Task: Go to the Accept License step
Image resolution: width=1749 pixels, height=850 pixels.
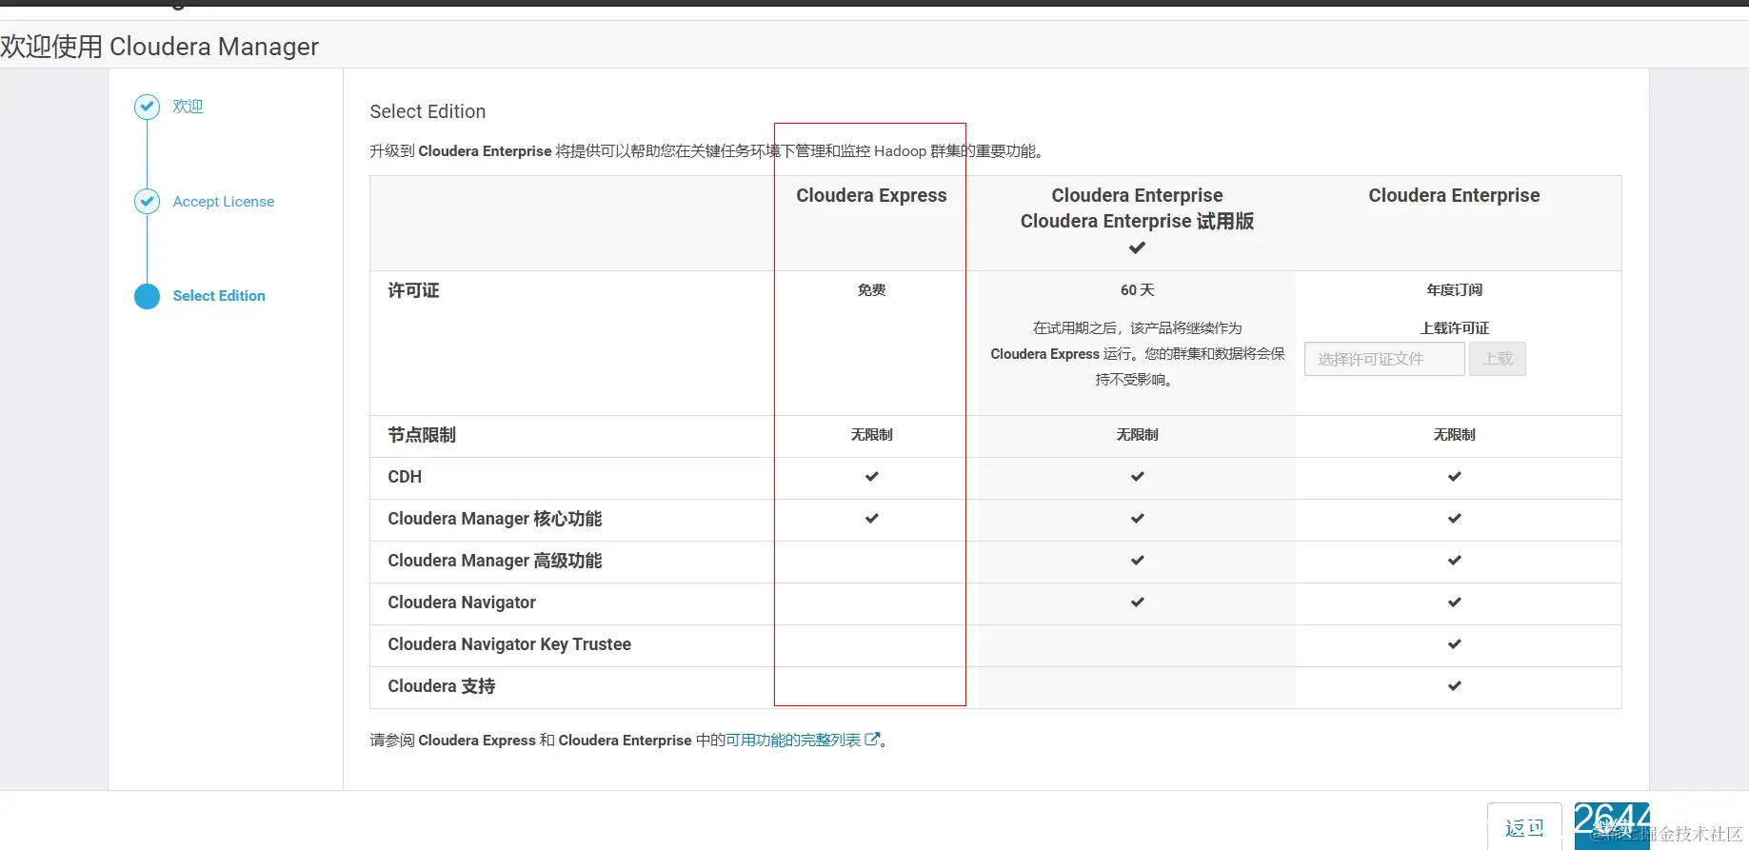Action: [224, 202]
